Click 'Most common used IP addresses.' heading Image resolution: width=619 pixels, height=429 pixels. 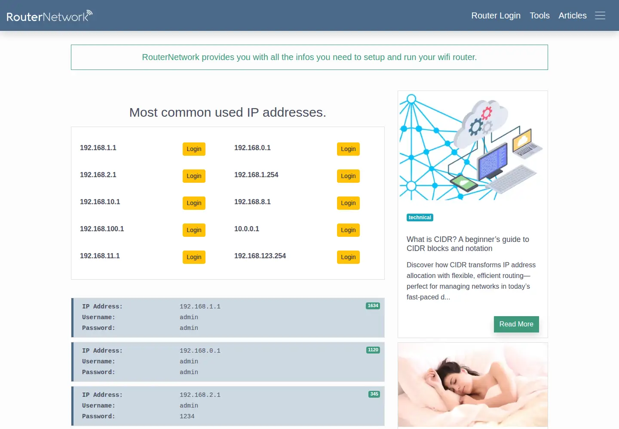pos(228,112)
